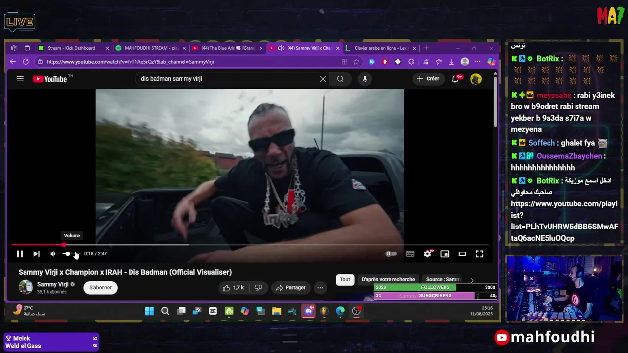Go back in browser history
628x353 pixels.
tap(13, 62)
